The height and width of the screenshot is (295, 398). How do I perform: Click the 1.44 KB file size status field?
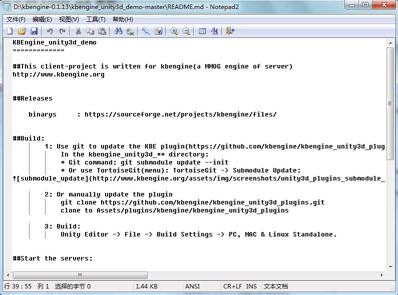pos(147,286)
